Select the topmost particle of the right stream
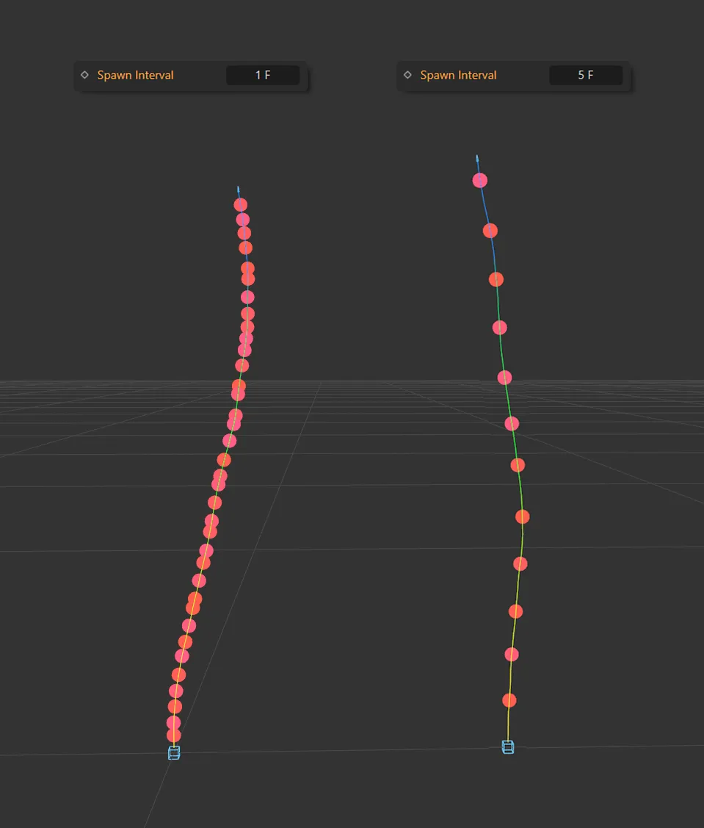The height and width of the screenshot is (828, 704). click(x=479, y=179)
